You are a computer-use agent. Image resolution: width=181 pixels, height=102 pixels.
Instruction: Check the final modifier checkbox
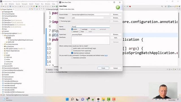click(80, 31)
